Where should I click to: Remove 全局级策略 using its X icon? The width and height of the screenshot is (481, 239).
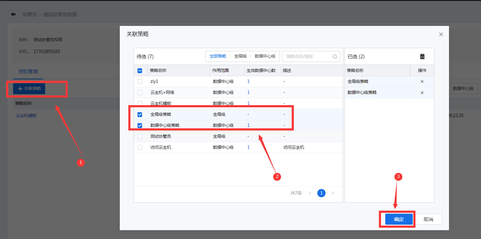422,81
